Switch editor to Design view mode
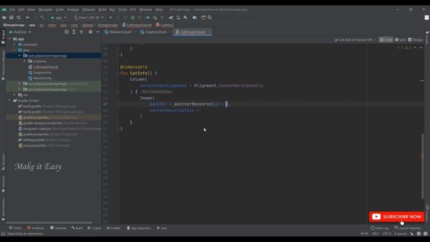 coord(415,40)
